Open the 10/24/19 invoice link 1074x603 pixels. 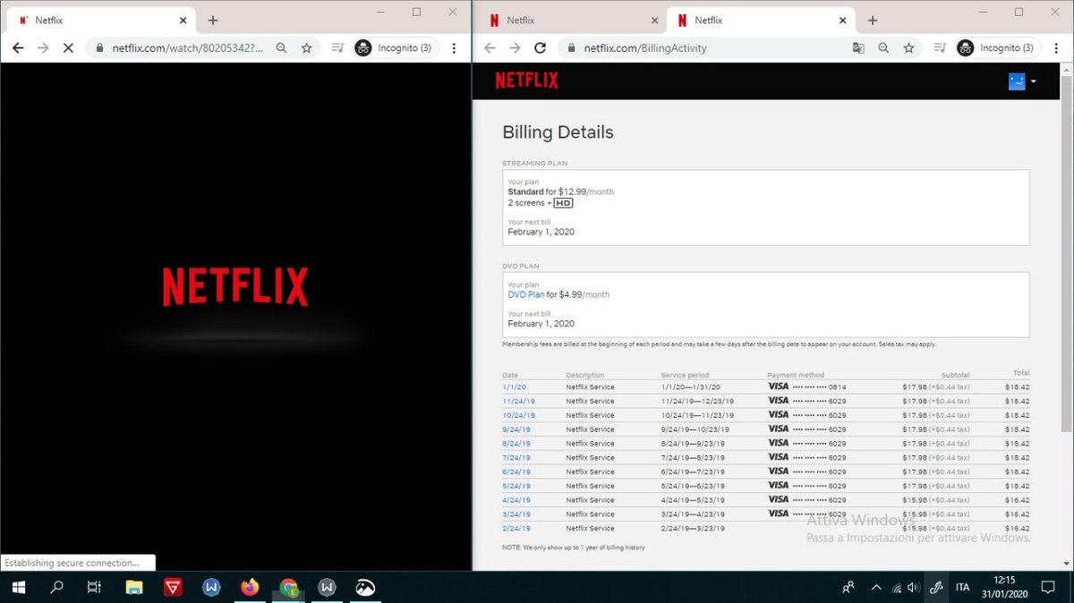(x=518, y=415)
